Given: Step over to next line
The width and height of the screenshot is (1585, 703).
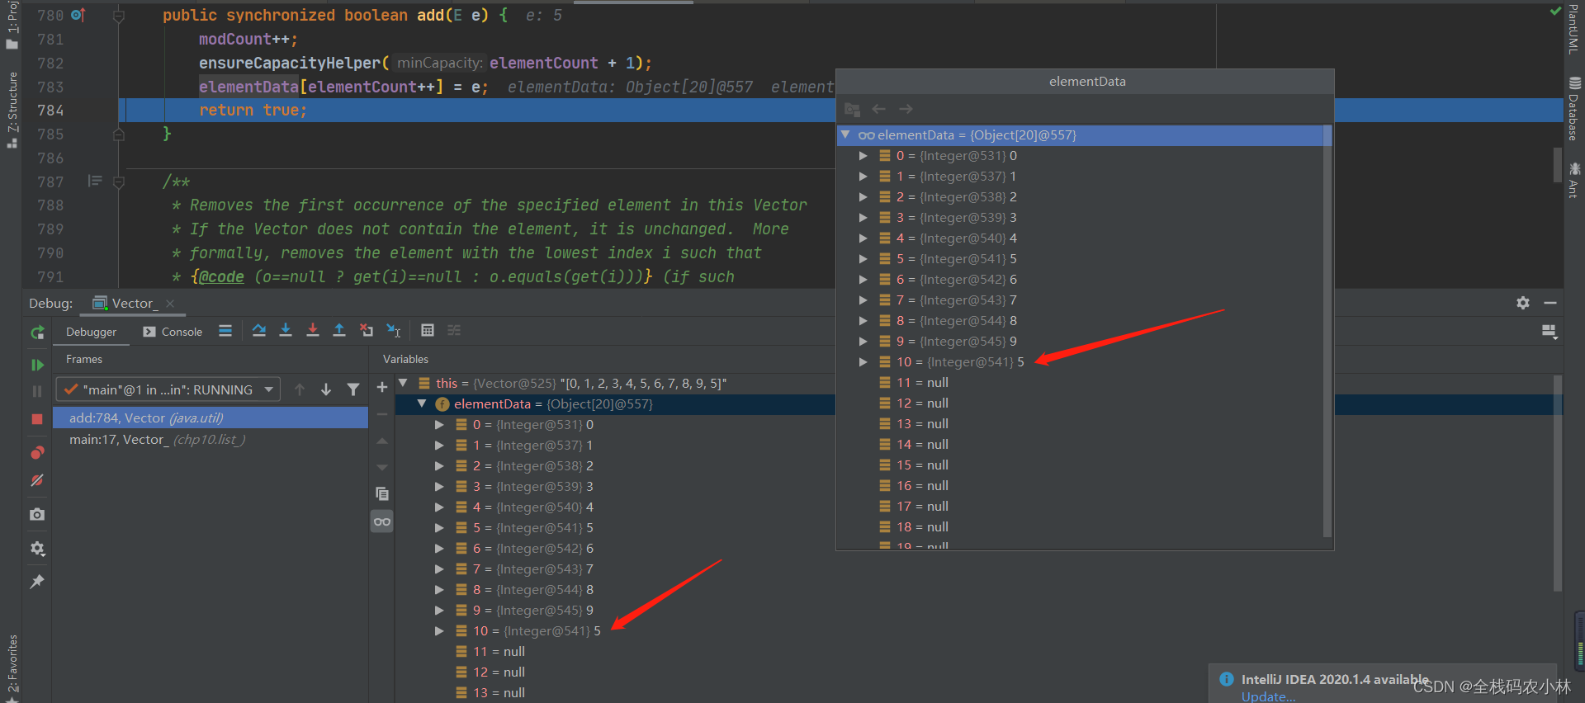Looking at the screenshot, I should [x=259, y=331].
